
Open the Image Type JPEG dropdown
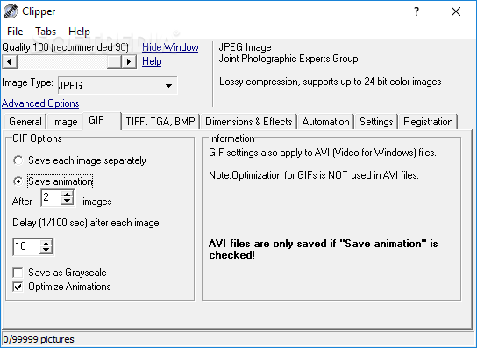117,86
